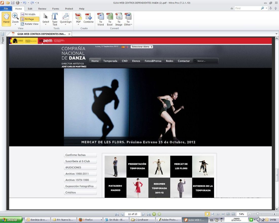Image resolution: width=279 pixels, height=223 pixels.
Task: Click the Find search field
Action: [247, 8]
